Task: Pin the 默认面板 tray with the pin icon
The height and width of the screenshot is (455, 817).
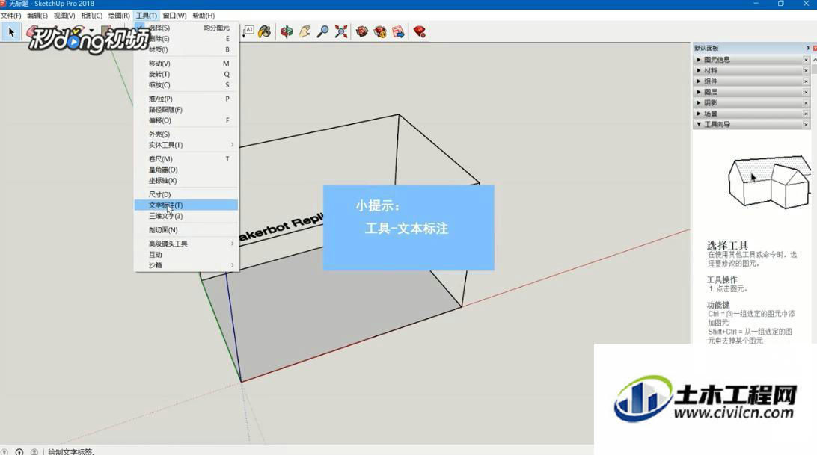Action: (807, 48)
